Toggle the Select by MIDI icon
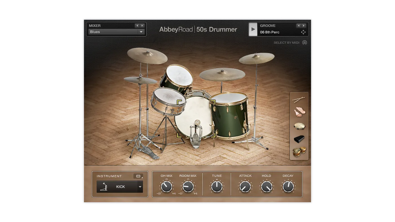Image resolution: width=395 pixels, height=222 pixels. click(305, 43)
